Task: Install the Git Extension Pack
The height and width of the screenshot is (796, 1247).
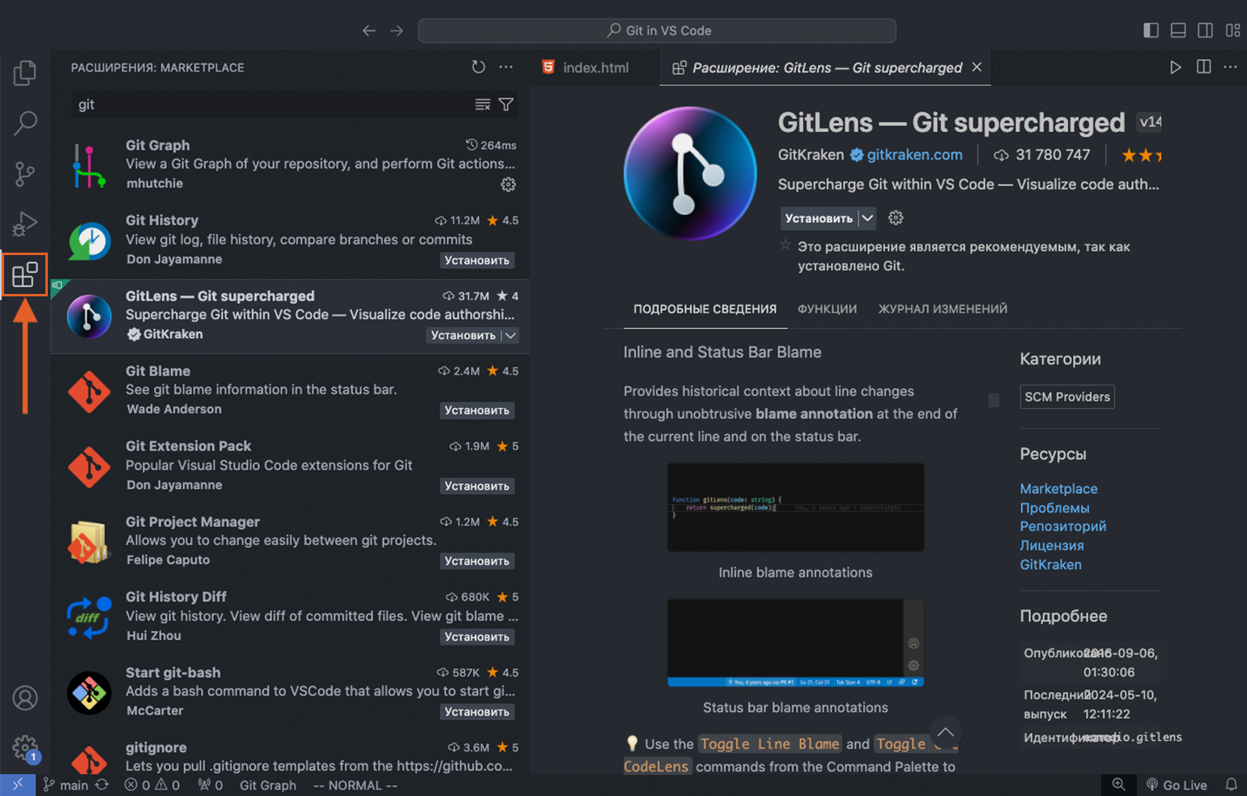Action: point(477,486)
